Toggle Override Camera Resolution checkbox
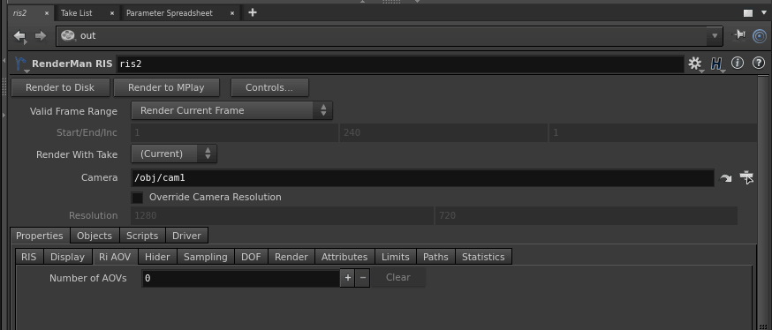Viewport: 772px width, 330px height. pos(138,198)
